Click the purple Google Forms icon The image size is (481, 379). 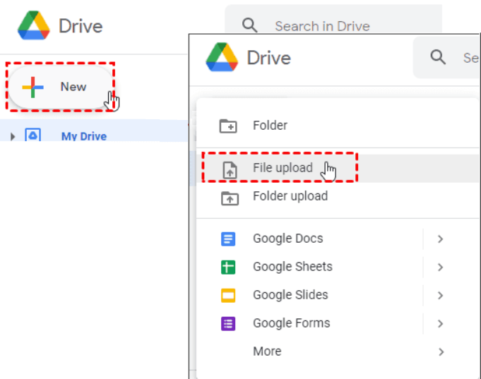pyautogui.click(x=228, y=323)
